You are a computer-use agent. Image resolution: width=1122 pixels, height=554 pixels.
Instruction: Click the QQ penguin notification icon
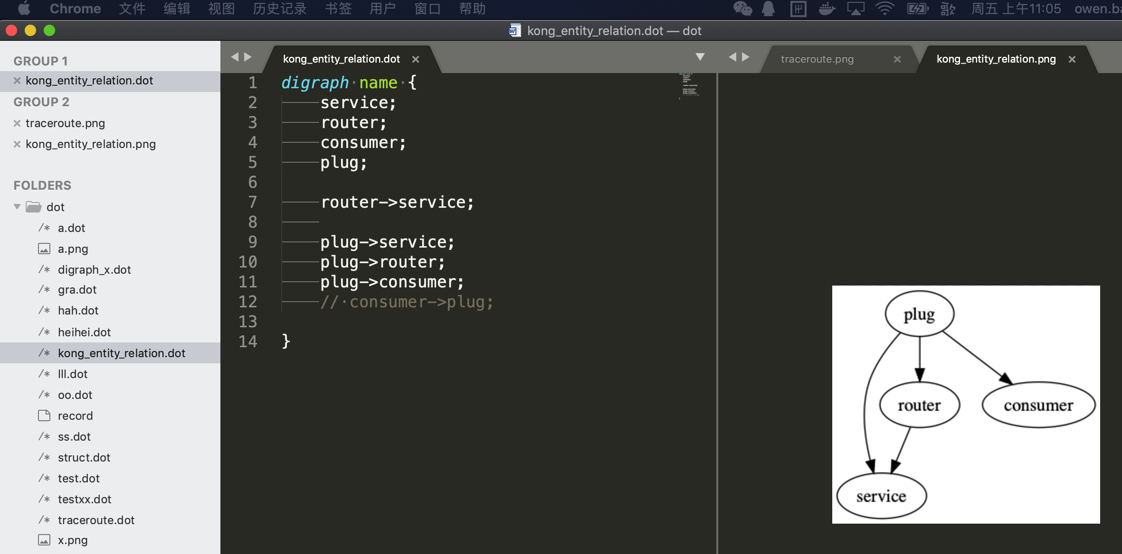[768, 9]
